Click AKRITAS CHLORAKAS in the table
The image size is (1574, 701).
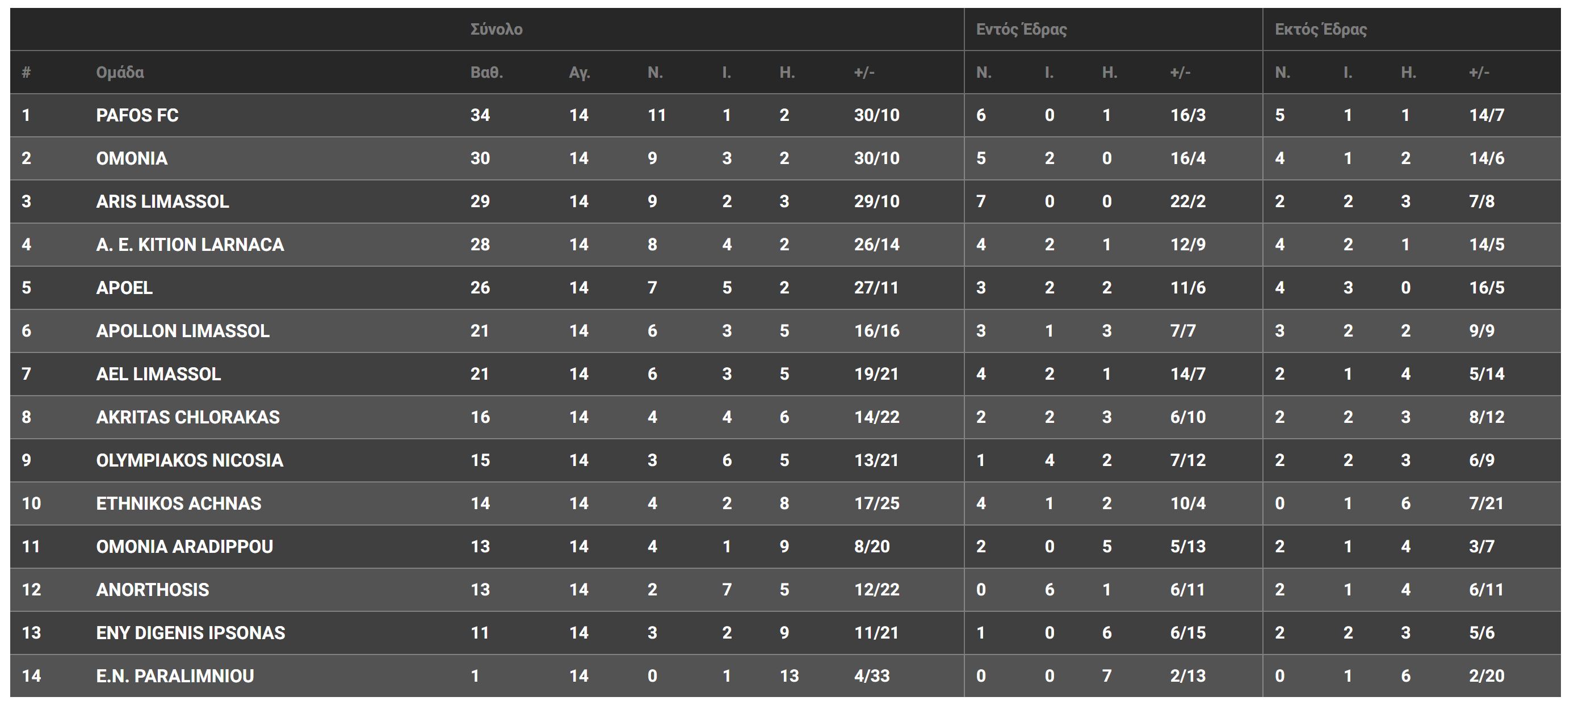[187, 417]
